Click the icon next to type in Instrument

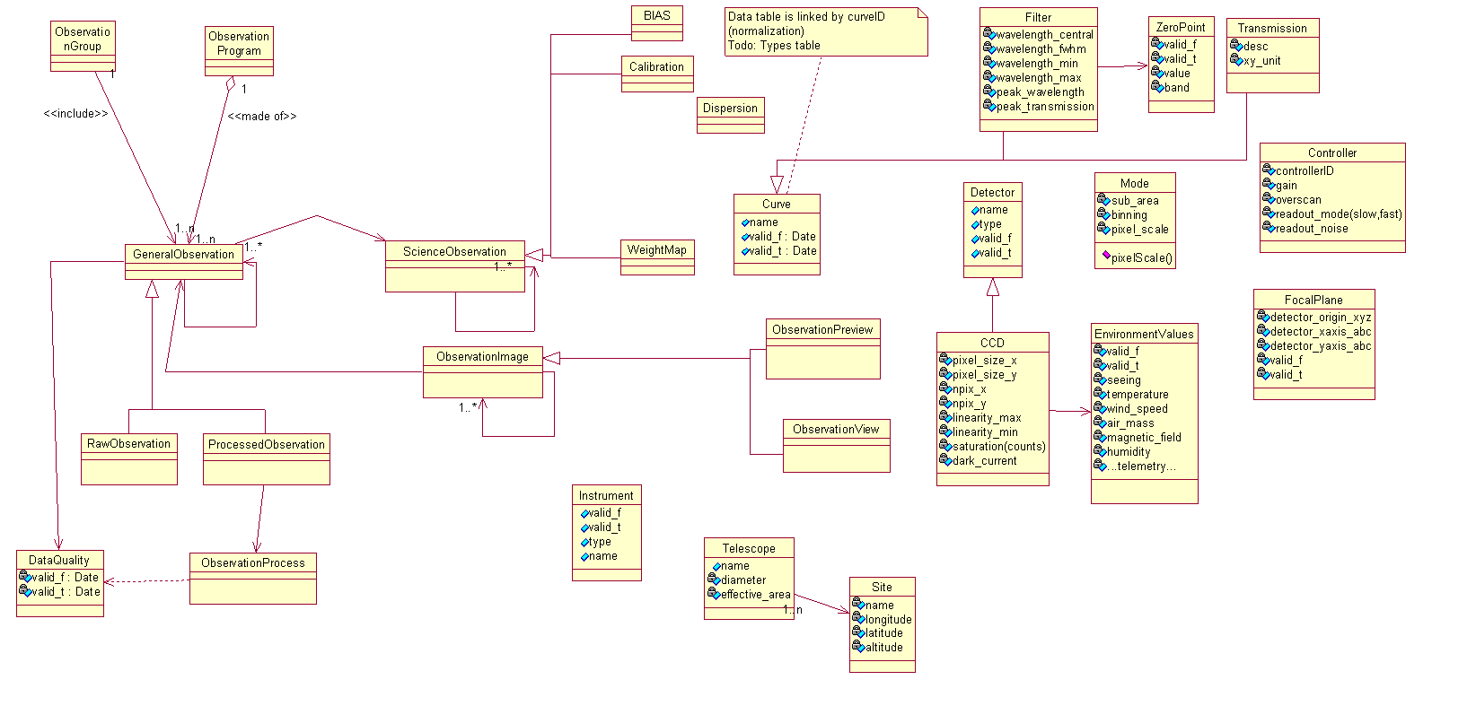tap(584, 542)
